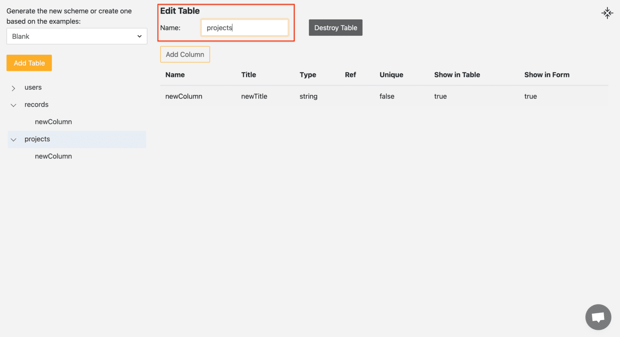Toggle the Unique value false for newColumn
The width and height of the screenshot is (620, 337).
(x=387, y=96)
